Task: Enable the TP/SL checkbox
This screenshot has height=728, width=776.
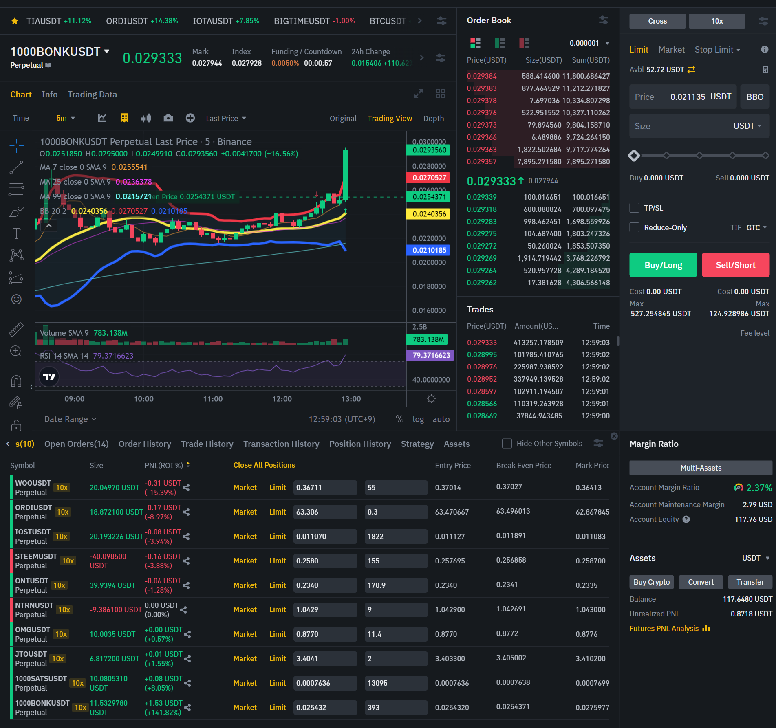Action: click(634, 208)
